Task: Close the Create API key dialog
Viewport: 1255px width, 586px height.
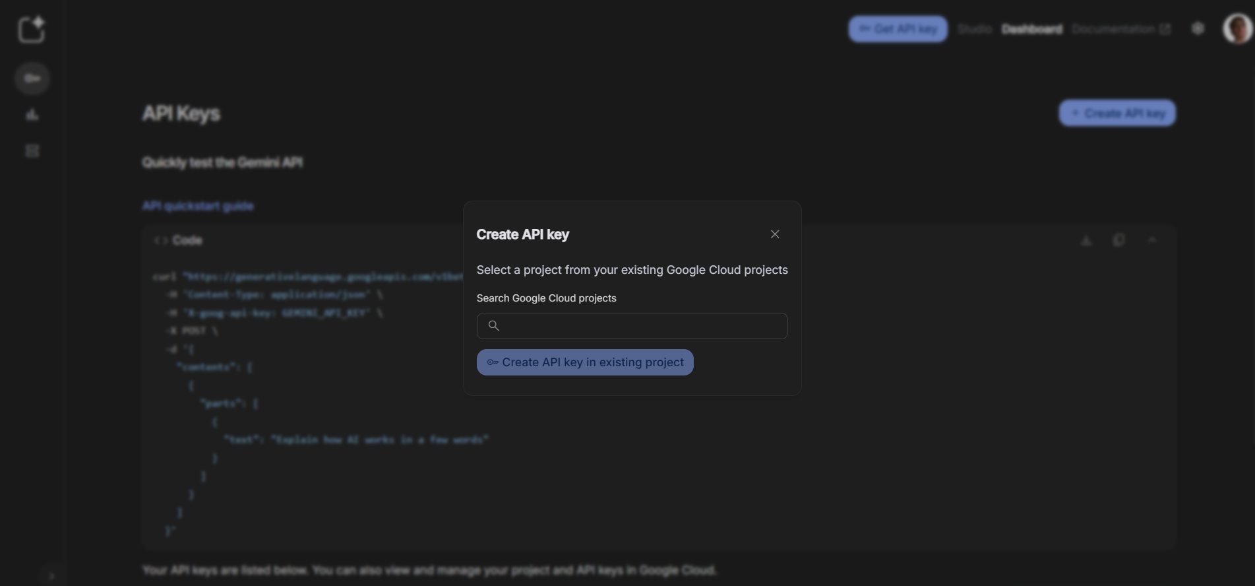Action: click(x=775, y=234)
